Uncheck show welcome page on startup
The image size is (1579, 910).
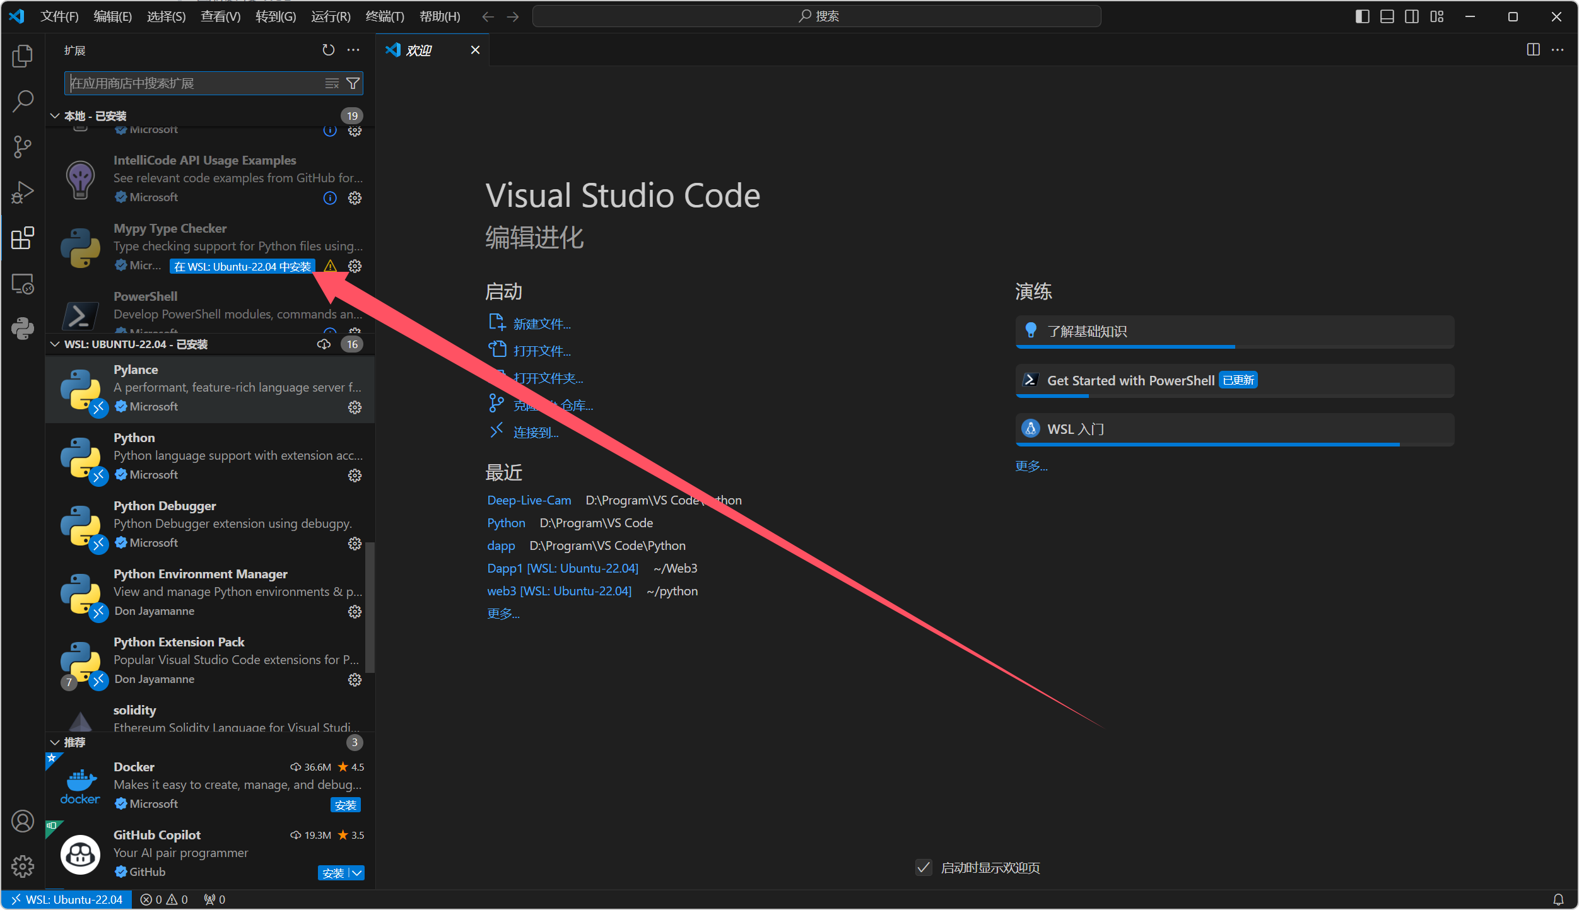click(x=924, y=868)
